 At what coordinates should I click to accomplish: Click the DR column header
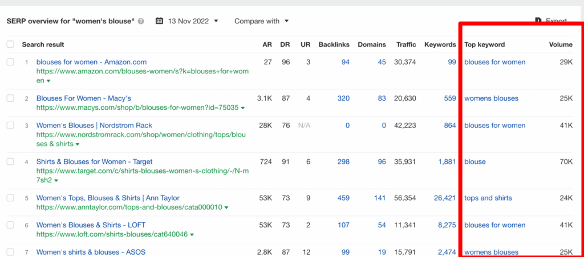[285, 44]
